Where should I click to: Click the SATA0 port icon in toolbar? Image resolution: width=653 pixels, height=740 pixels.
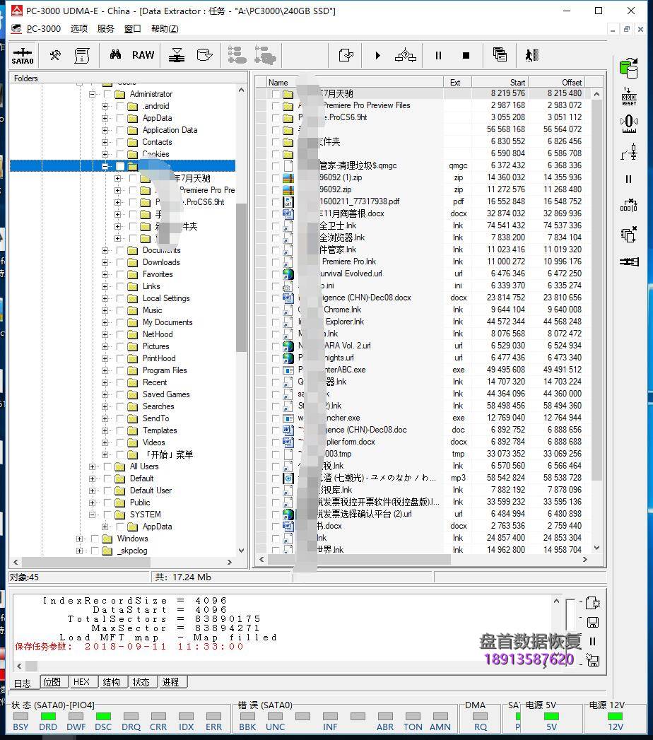pyautogui.click(x=23, y=55)
